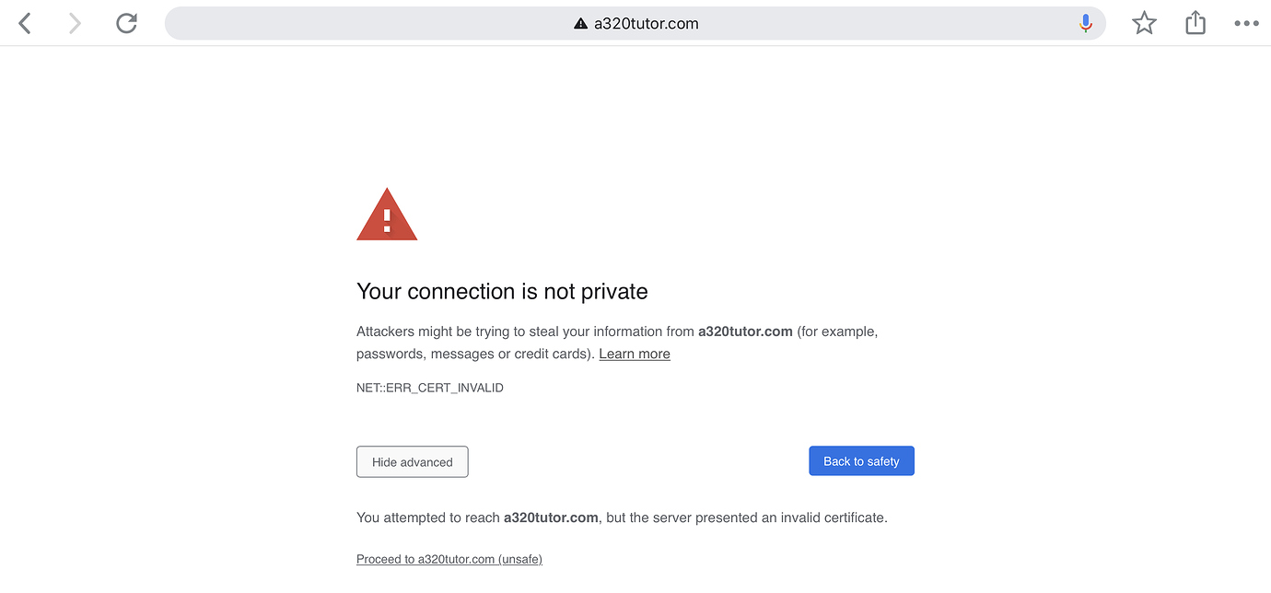Click the 'Your connection is not private' heading
The width and height of the screenshot is (1271, 593).
[x=502, y=292]
